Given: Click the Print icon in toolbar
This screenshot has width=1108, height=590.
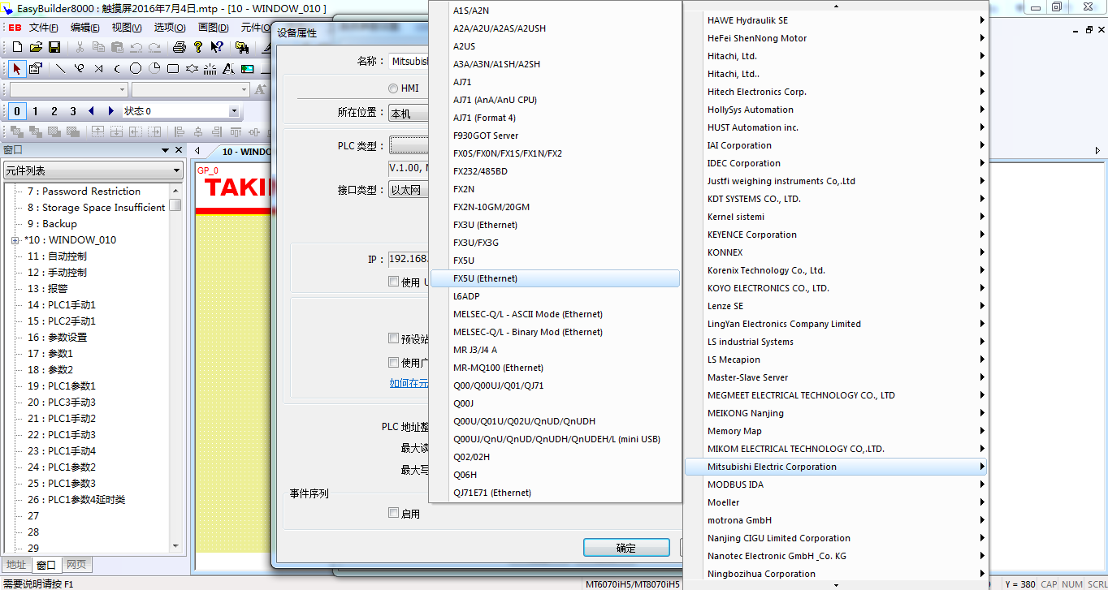Looking at the screenshot, I should click(180, 47).
